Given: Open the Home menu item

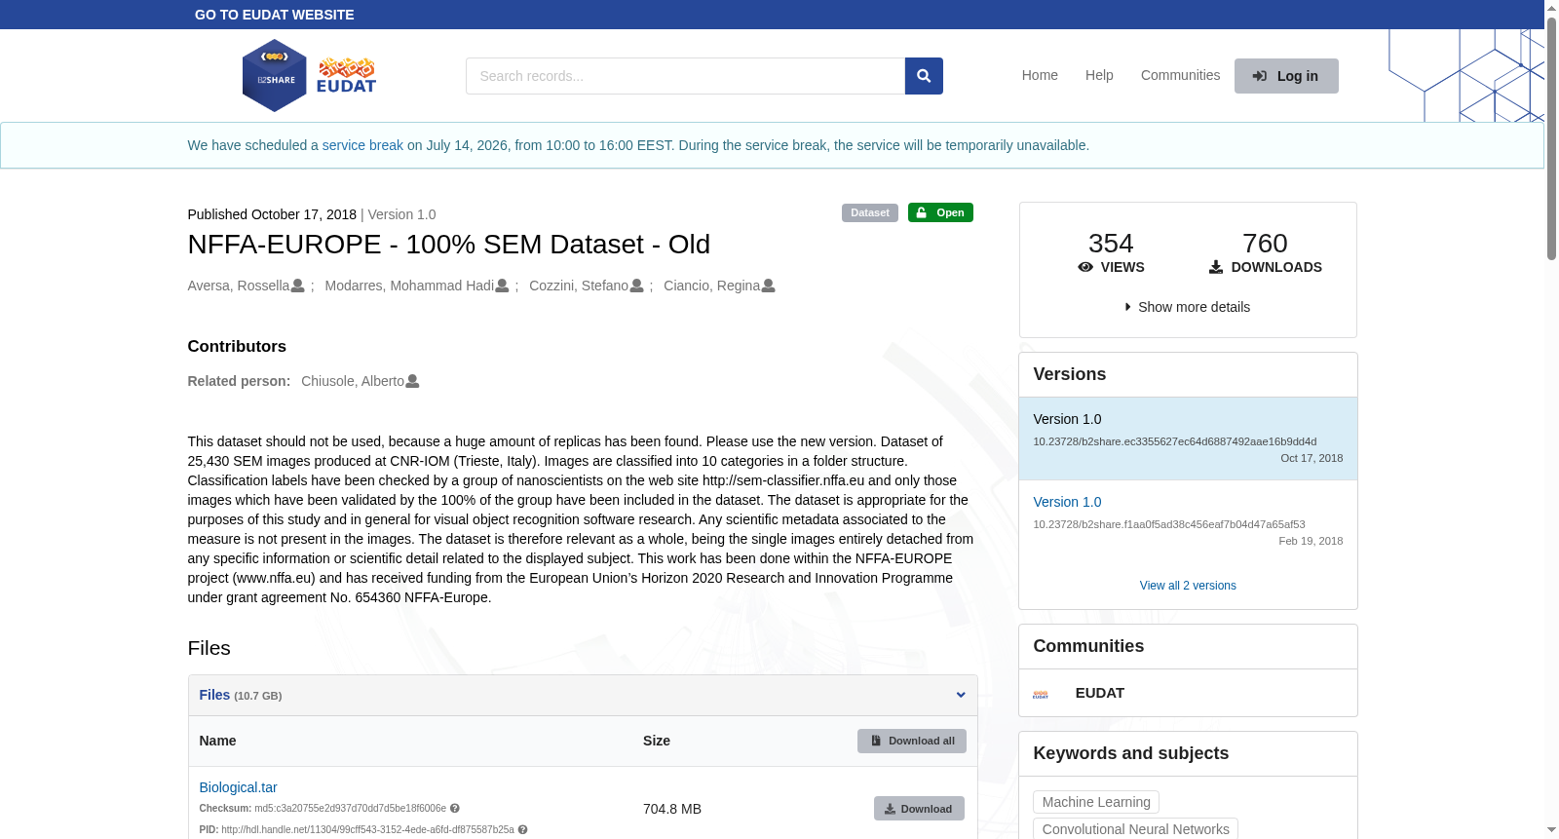Looking at the screenshot, I should pos(1040,75).
